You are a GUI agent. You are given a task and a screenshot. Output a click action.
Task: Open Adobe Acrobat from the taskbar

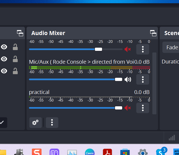107,152
